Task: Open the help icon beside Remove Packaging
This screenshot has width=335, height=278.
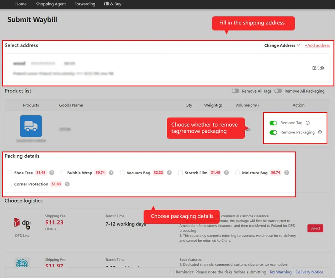Action: [320, 132]
